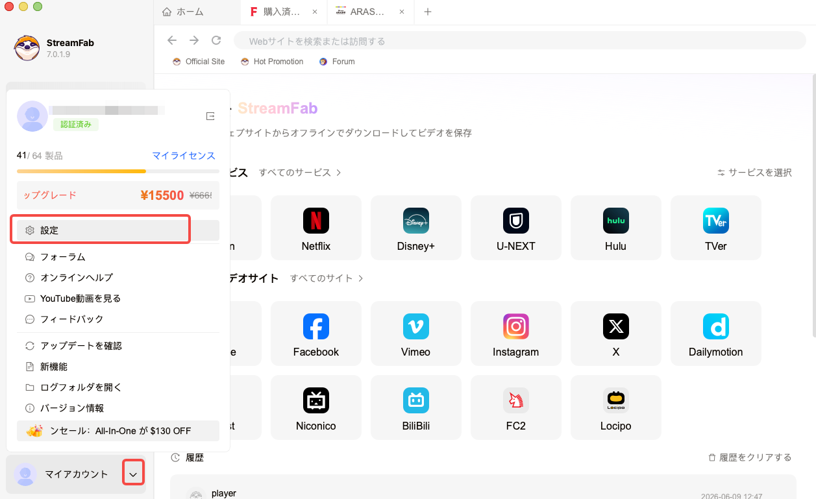The height and width of the screenshot is (499, 816).
Task: Open the Hot Promotion bookmark
Action: tap(271, 62)
